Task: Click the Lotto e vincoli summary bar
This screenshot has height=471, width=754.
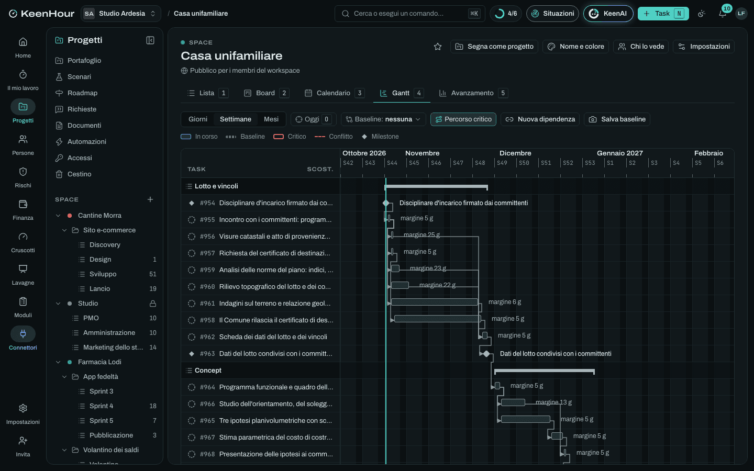Action: [x=436, y=187]
